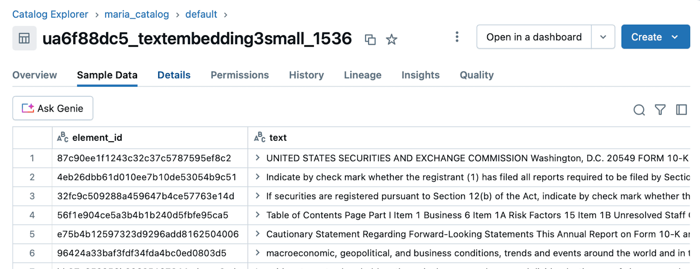Switch to the Details tab
The width and height of the screenshot is (700, 269).
click(x=174, y=75)
